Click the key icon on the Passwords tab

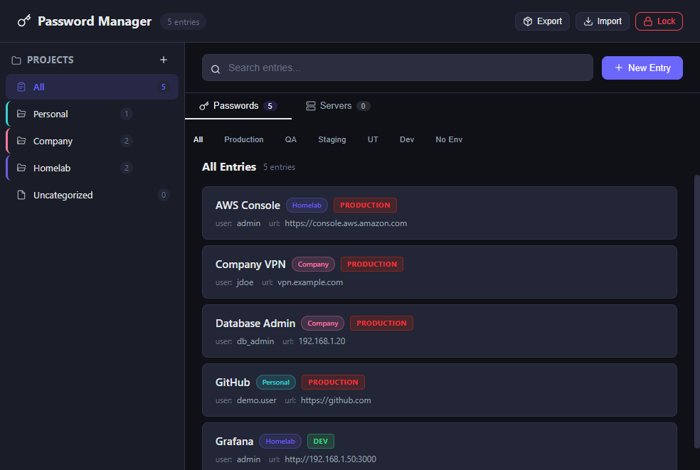pyautogui.click(x=204, y=106)
